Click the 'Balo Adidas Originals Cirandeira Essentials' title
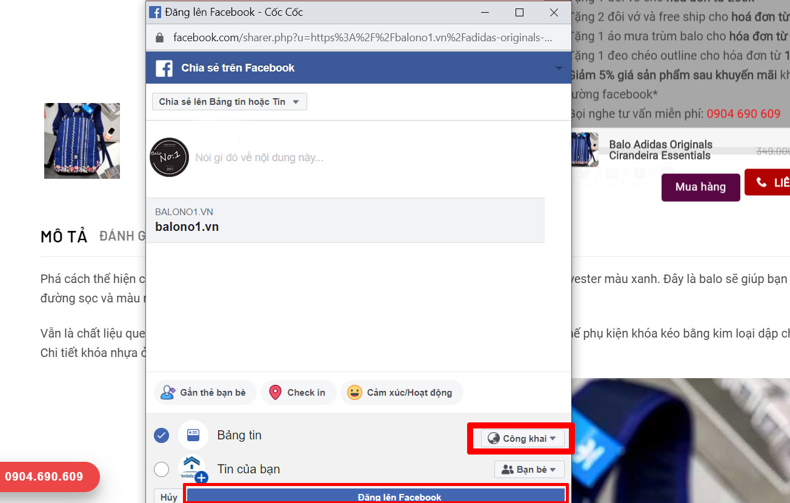The image size is (790, 503). (x=660, y=150)
